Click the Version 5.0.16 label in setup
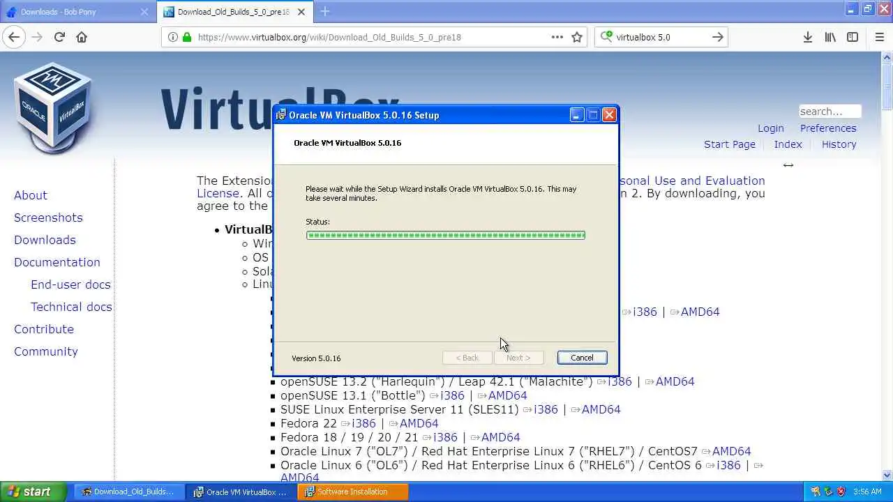893x502 pixels. pyautogui.click(x=316, y=358)
